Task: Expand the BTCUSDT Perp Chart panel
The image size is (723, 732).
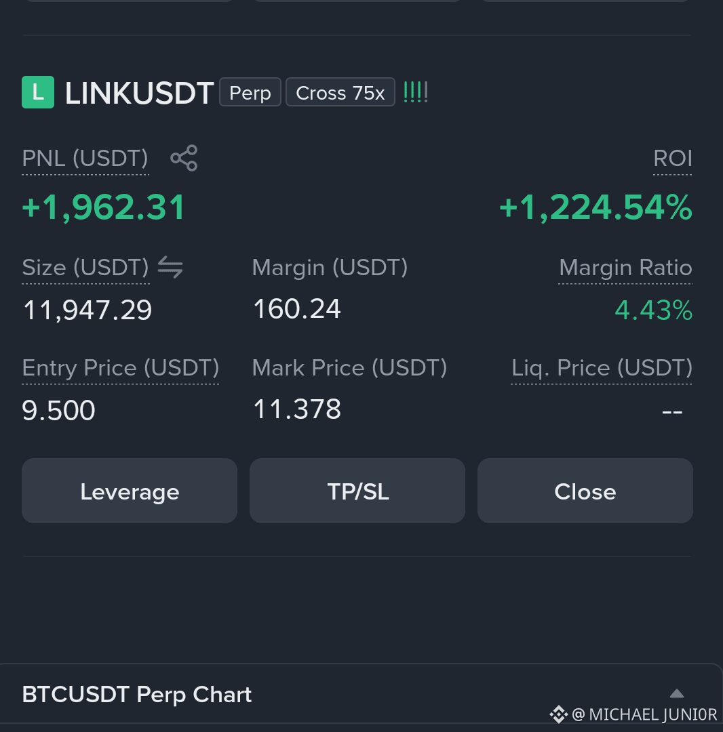Action: (x=677, y=694)
